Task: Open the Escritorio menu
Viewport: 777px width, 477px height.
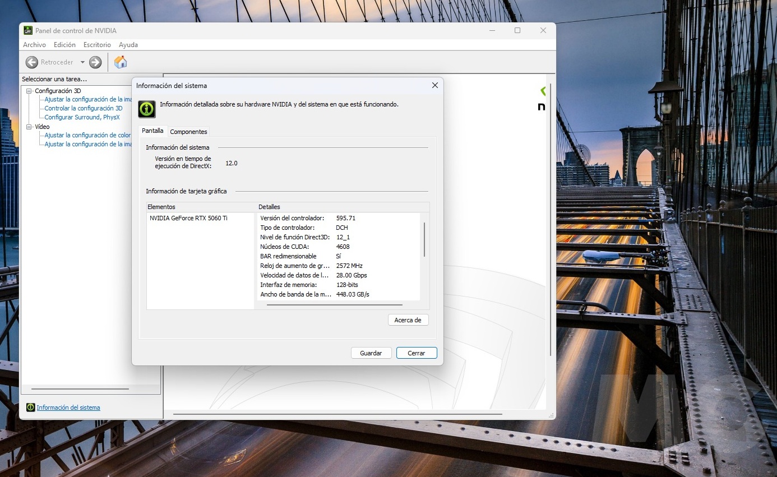Action: [97, 45]
